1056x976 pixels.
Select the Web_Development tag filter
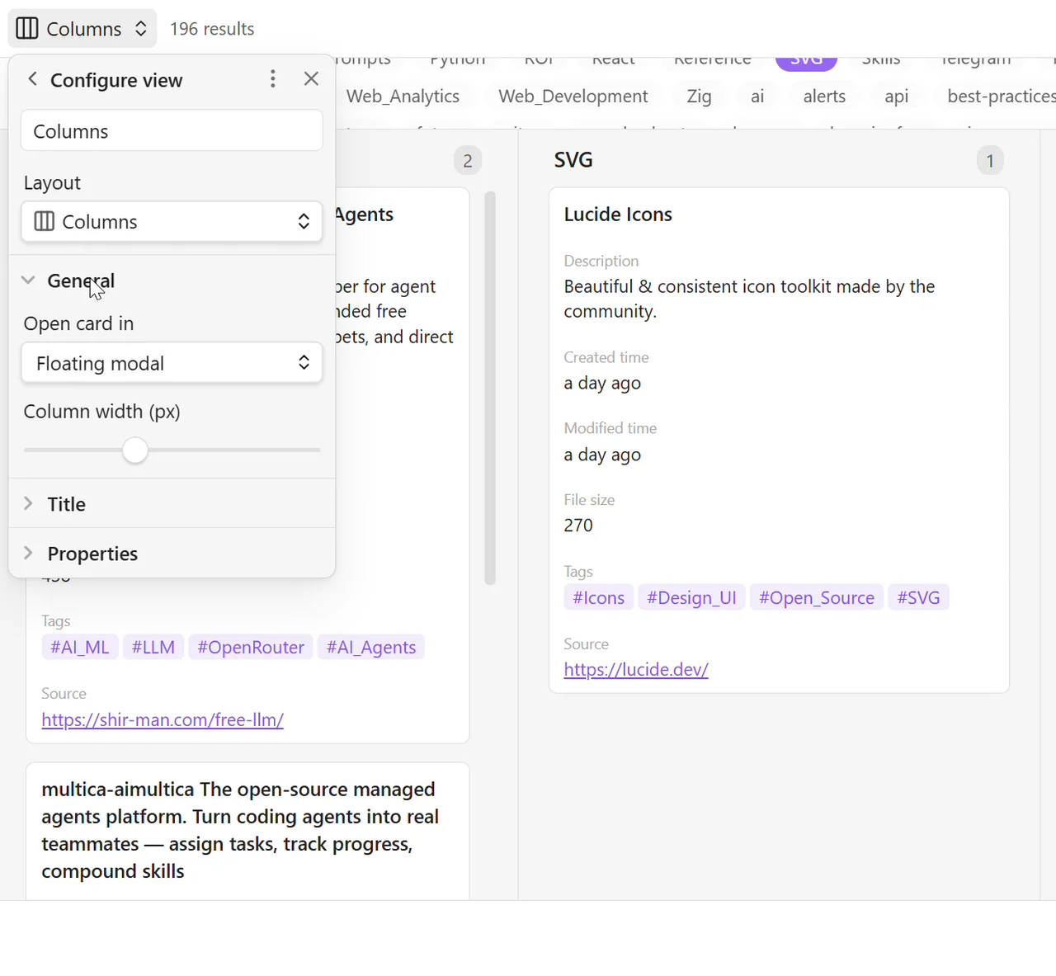(573, 97)
